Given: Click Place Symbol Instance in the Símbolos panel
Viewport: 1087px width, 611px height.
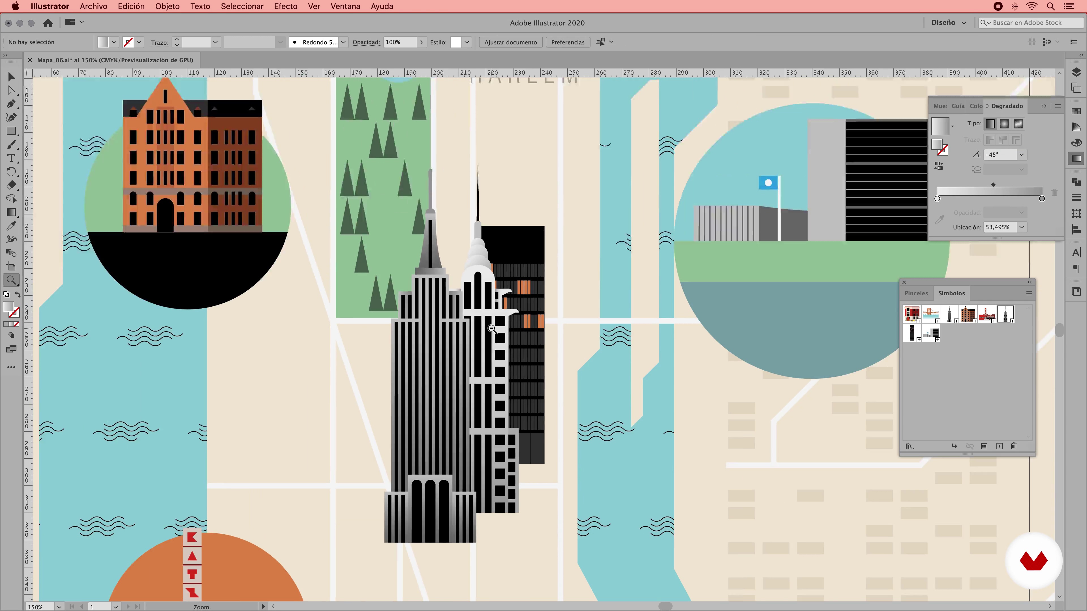Looking at the screenshot, I should pos(955,446).
